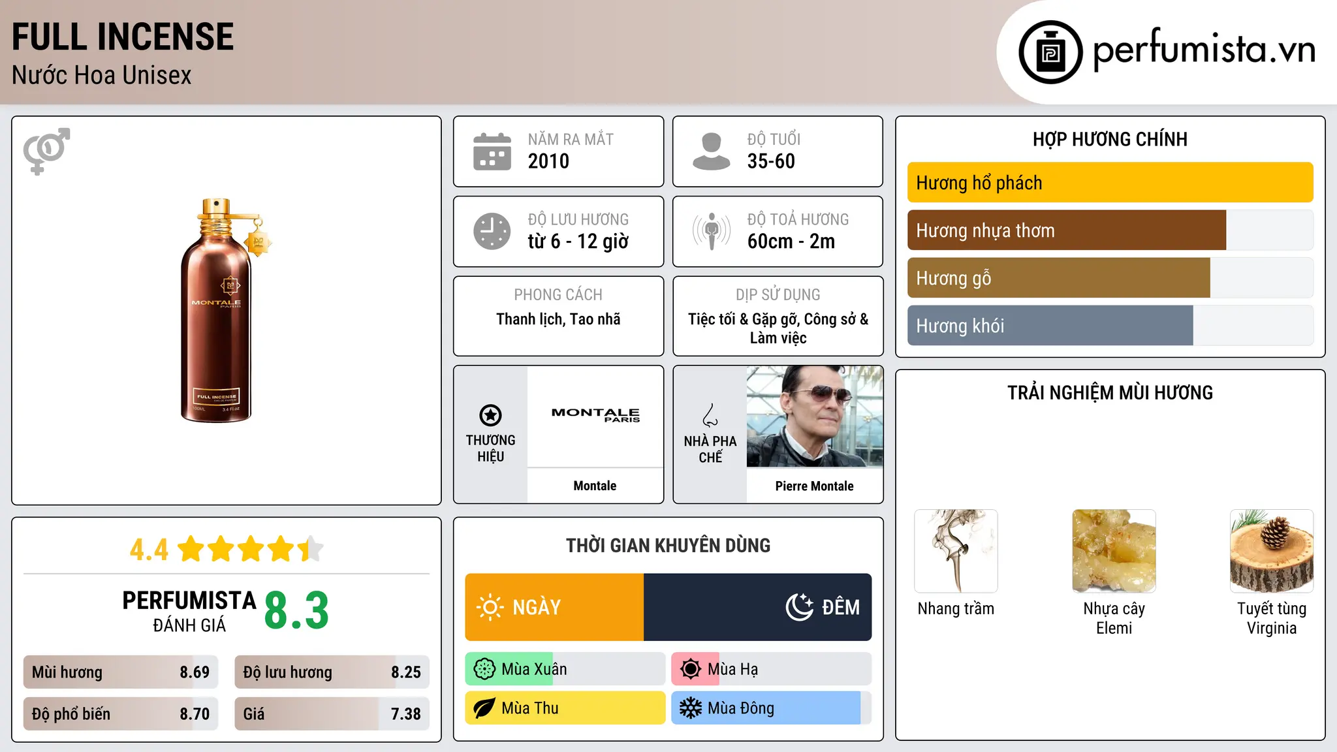Click the Hương gỗ accord bar
Screen dimensions: 1337x752
1059,278
